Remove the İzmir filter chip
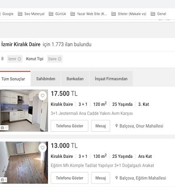 [x=19, y=59]
